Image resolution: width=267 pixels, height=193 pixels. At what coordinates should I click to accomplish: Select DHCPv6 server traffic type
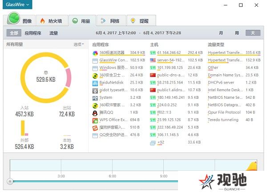coord(232,83)
